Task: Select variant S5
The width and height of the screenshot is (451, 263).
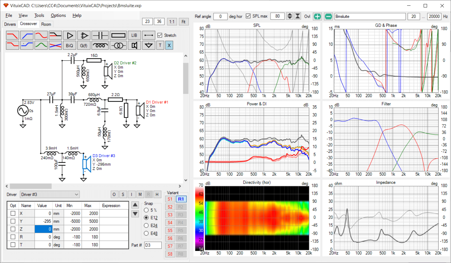Action: pyautogui.click(x=170, y=230)
